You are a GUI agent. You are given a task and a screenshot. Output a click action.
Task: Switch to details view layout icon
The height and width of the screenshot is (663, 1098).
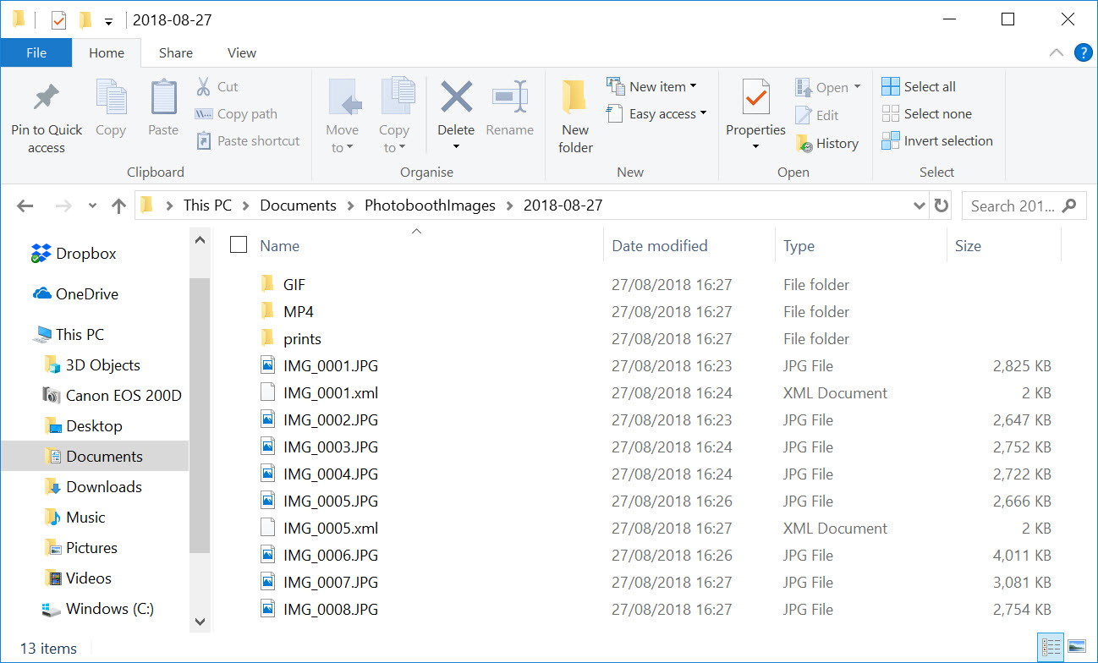[1051, 648]
